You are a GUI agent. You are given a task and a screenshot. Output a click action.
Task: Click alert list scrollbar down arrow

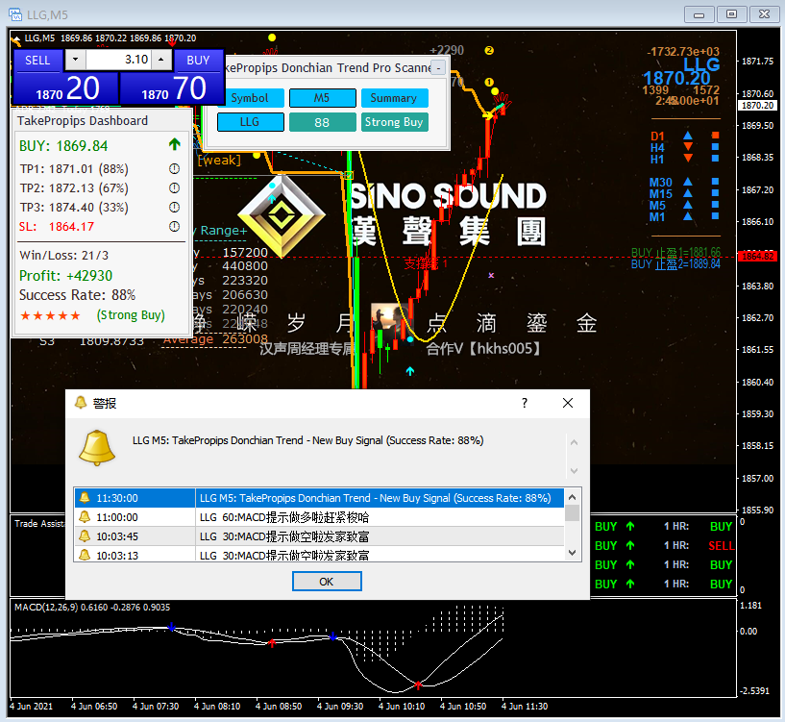tap(573, 552)
